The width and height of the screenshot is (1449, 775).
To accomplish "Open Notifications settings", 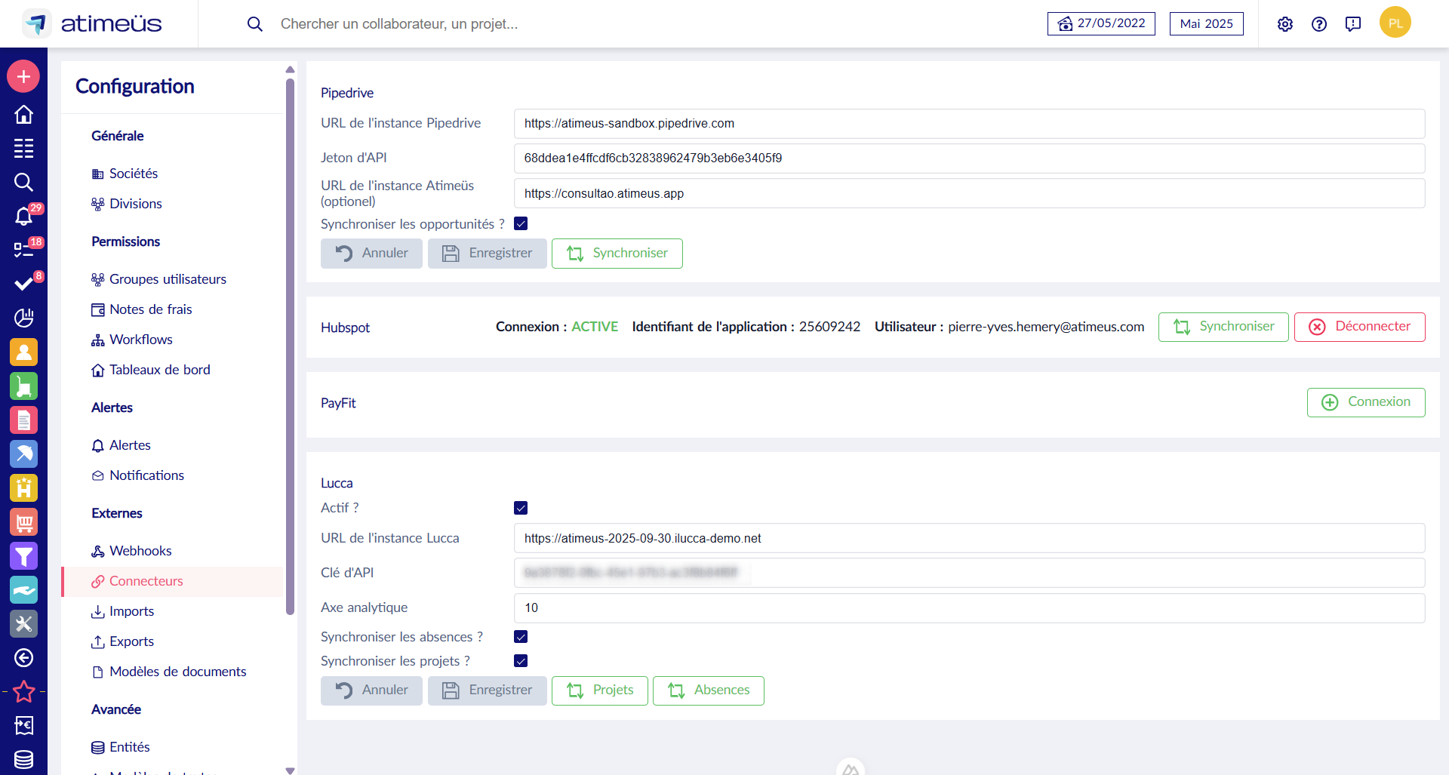I will click(x=137, y=475).
